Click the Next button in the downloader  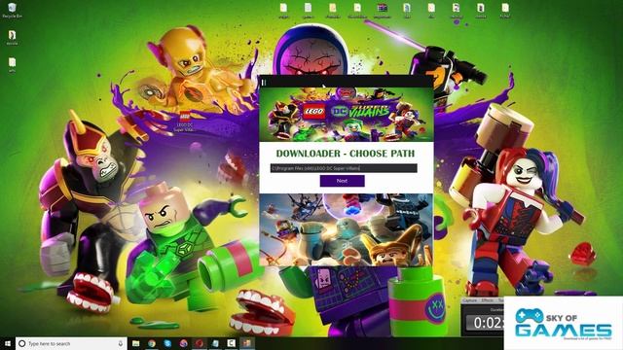[x=342, y=181]
